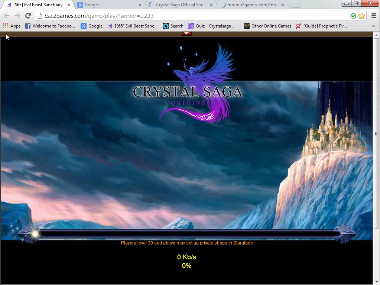Click the browser forward arrow

17,16
